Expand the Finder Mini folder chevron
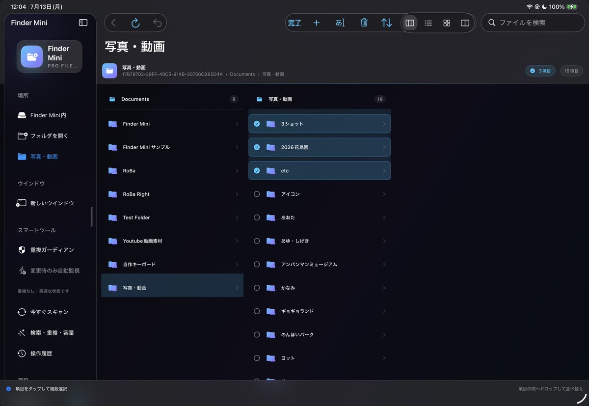Screen dimensions: 589x406 237,124
